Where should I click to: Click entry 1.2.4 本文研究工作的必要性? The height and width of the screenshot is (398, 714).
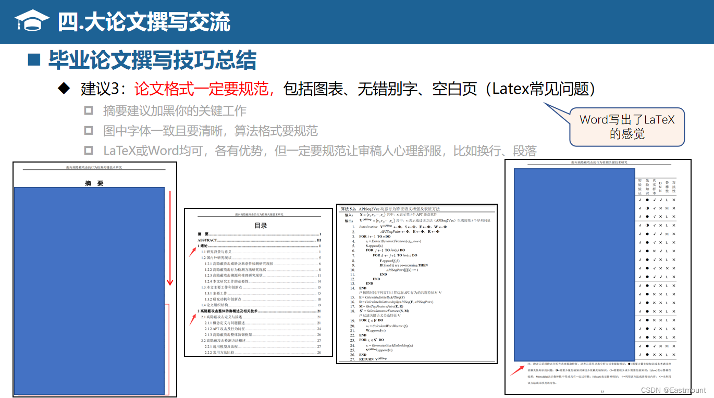click(x=263, y=281)
